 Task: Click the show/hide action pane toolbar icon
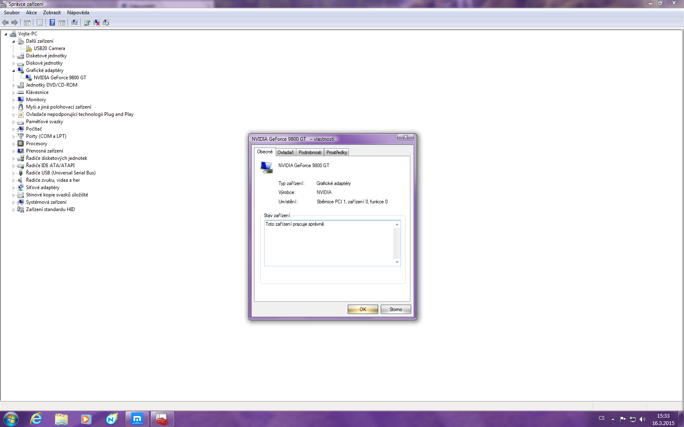click(x=62, y=22)
